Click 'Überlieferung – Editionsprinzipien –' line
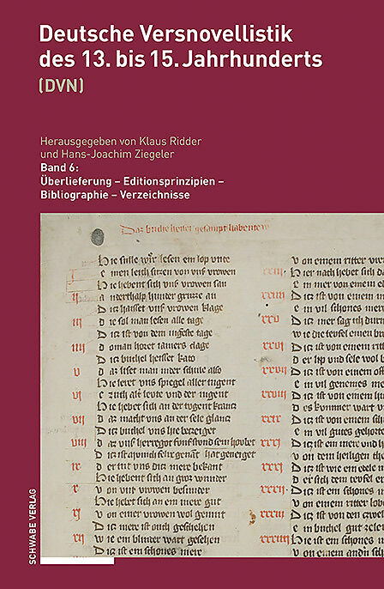Viewport: 384px width, 589px height. click(132, 181)
